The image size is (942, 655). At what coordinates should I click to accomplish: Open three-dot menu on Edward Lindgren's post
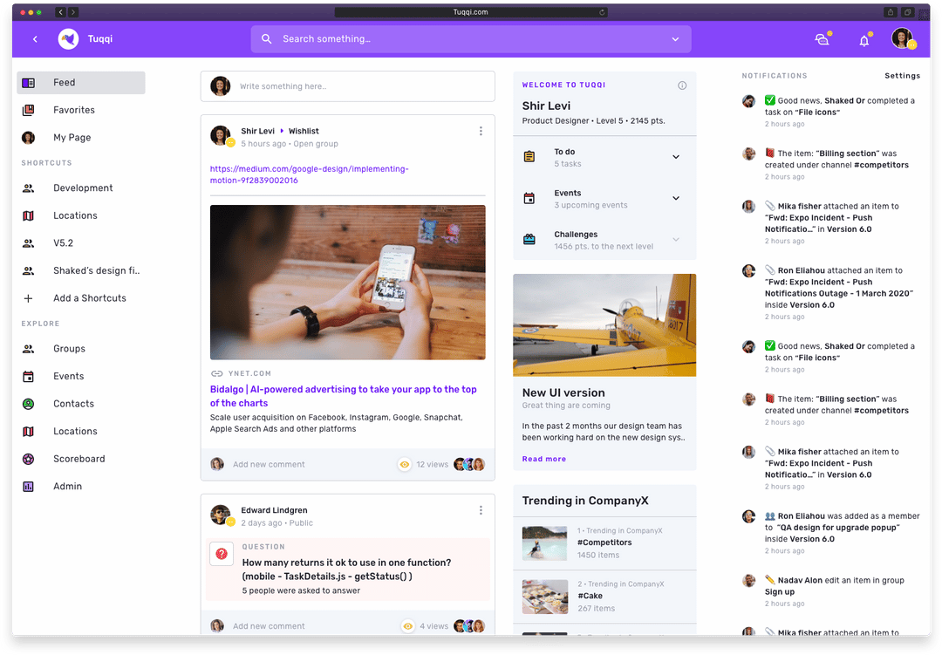481,510
